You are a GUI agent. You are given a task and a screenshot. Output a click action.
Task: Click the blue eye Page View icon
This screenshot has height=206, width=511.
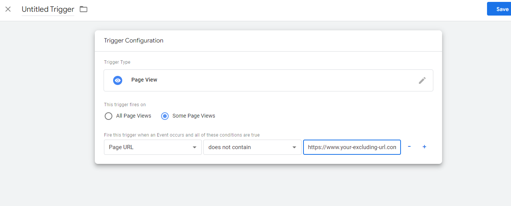click(118, 80)
